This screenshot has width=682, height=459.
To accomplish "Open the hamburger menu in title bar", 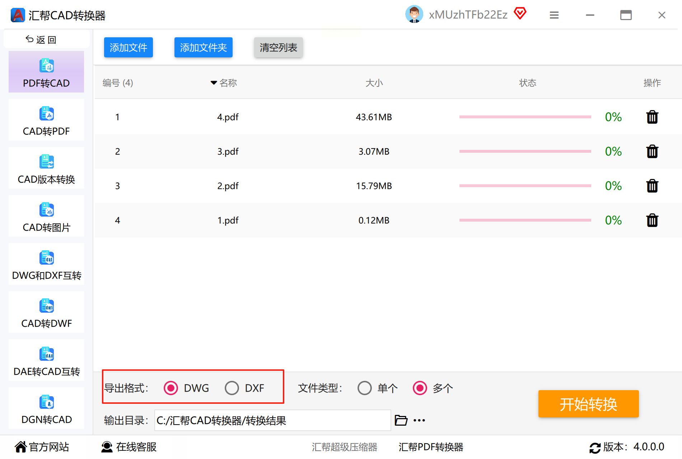I will coord(554,15).
